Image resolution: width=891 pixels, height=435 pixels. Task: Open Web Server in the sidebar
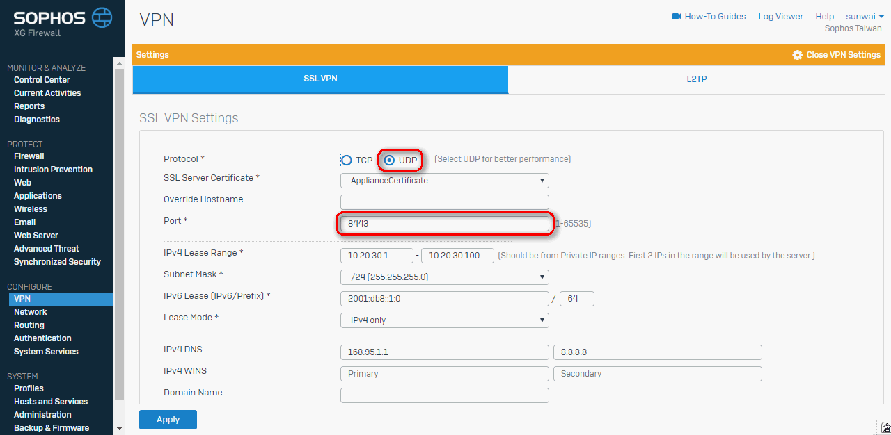36,236
